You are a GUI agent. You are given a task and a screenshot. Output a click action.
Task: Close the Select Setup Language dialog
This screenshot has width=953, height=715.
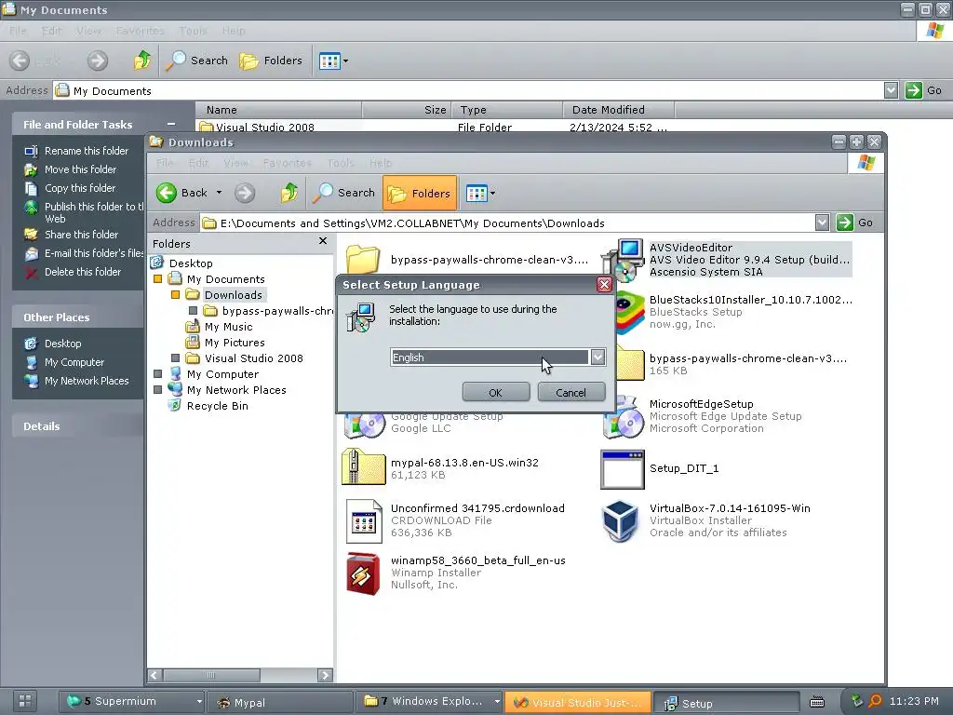coord(603,285)
